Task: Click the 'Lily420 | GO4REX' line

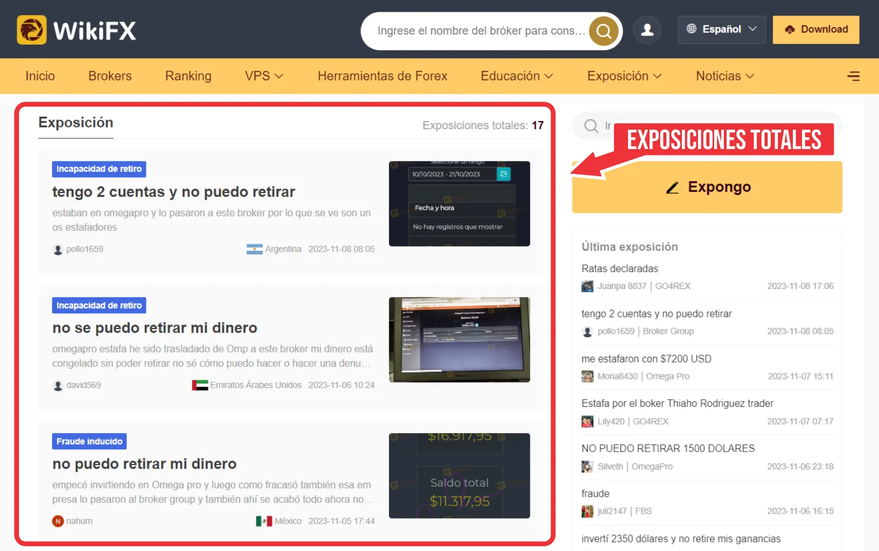Action: pyautogui.click(x=633, y=422)
